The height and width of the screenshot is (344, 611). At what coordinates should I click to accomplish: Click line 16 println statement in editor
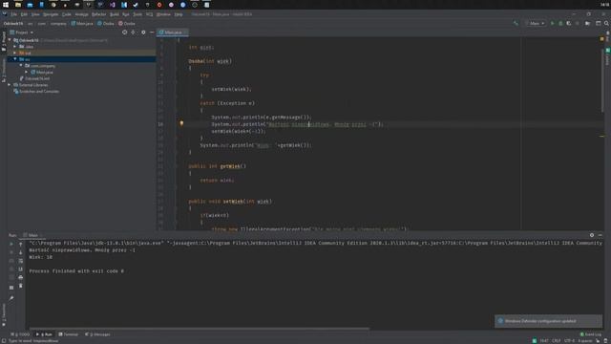pyautogui.click(x=298, y=124)
